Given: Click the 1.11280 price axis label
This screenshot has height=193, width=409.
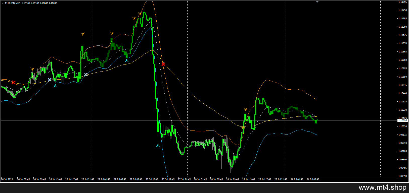Looking at the screenshot, I should pos(403,27).
